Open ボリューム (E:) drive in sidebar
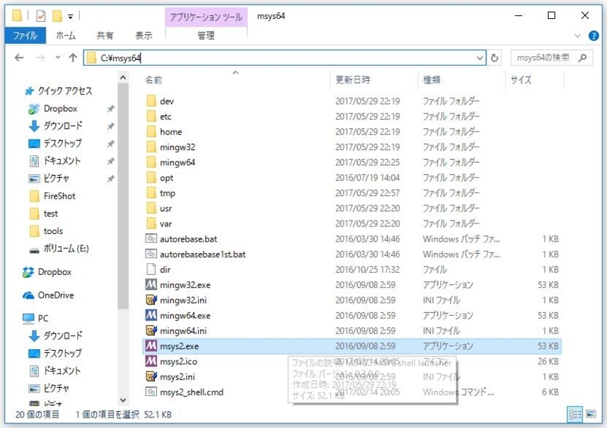This screenshot has width=607, height=428. 66,248
